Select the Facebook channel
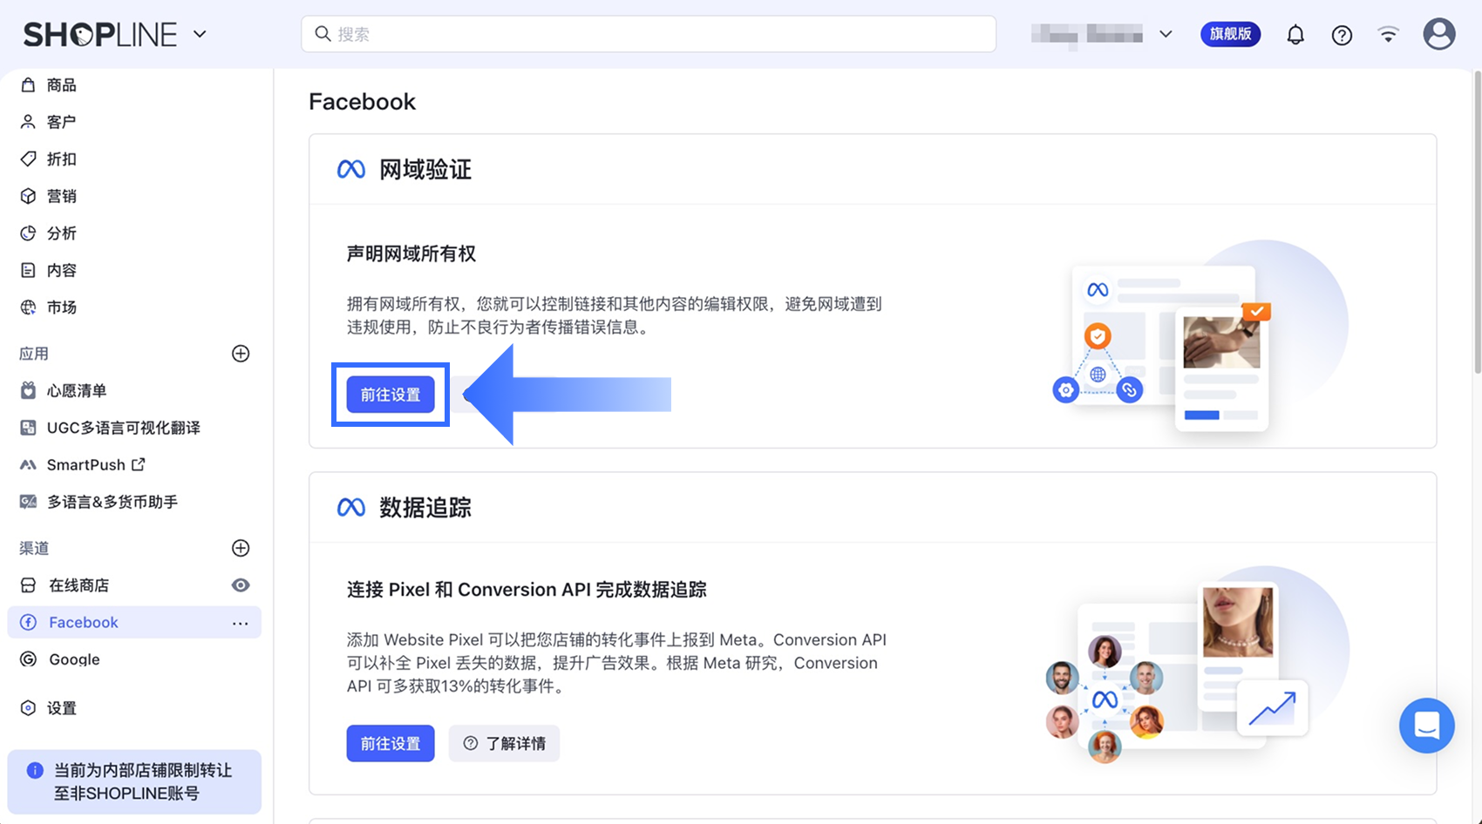Viewport: 1482px width, 824px height. (134, 622)
